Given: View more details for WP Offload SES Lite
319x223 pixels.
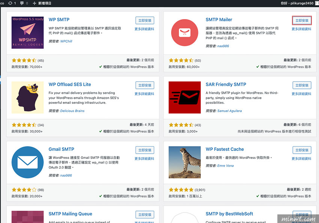Looking at the screenshot, I should [x=144, y=94].
